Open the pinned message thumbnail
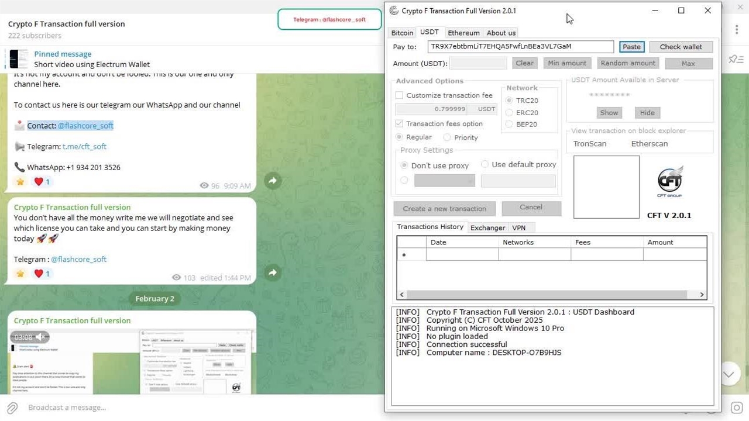Viewport: 749px width, 421px height. tap(18, 59)
